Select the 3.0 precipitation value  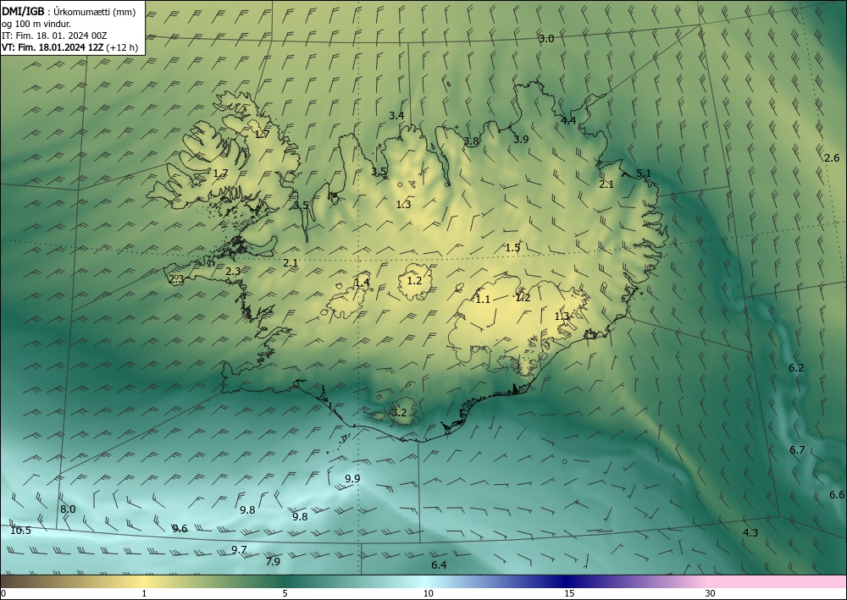[x=546, y=39]
